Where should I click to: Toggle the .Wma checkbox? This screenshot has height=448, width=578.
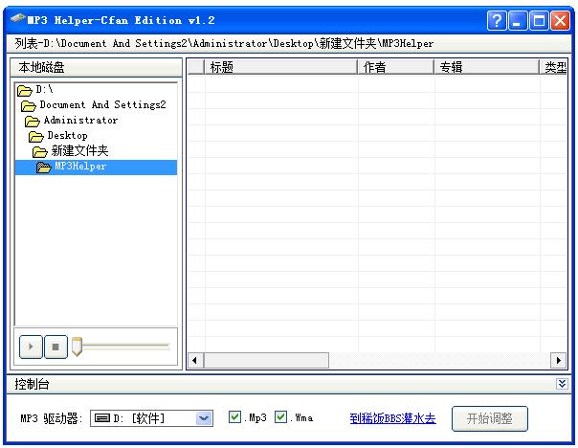281,417
